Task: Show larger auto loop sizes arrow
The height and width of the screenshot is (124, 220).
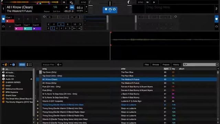Action: 80,24
